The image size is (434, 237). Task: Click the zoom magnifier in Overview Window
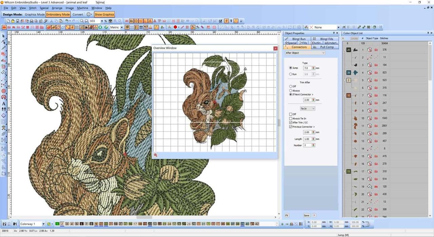[x=155, y=155]
